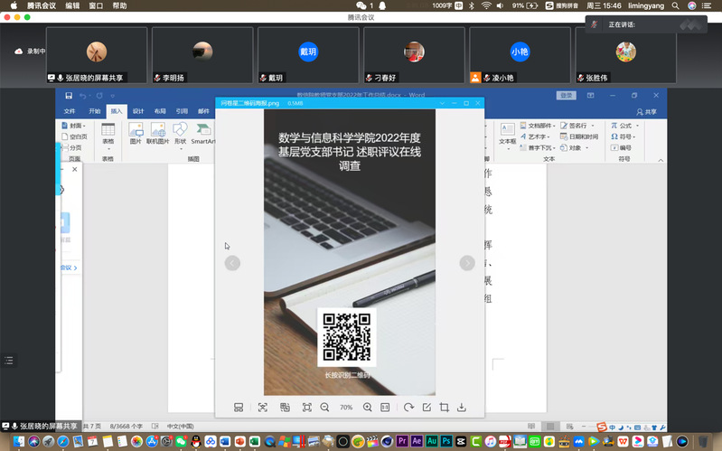Select the crop tool in image viewer
722x451 pixels.
tap(444, 408)
